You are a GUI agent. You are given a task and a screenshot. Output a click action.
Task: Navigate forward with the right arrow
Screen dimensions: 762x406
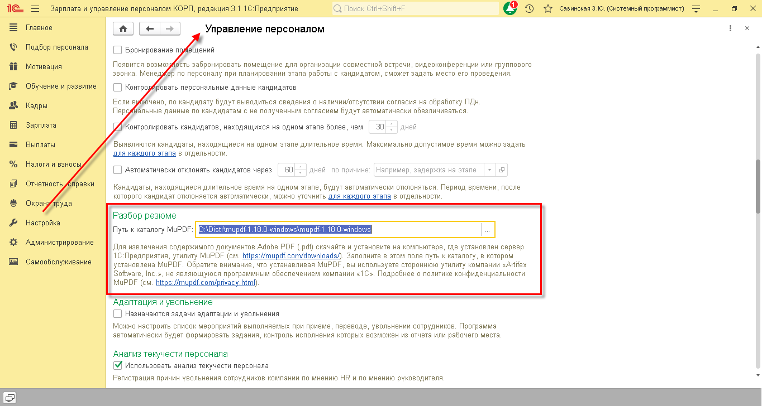[x=170, y=28]
